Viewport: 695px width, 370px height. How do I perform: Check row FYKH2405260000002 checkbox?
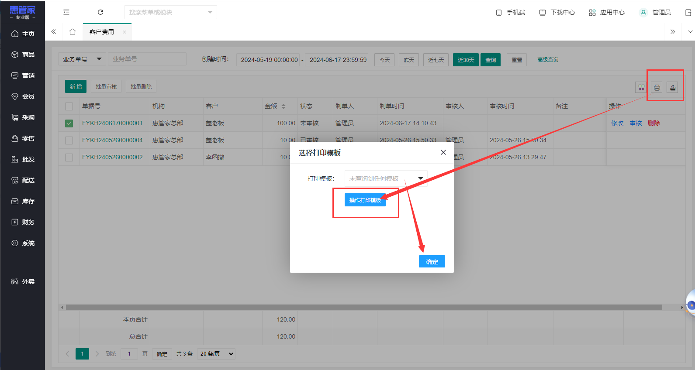69,157
